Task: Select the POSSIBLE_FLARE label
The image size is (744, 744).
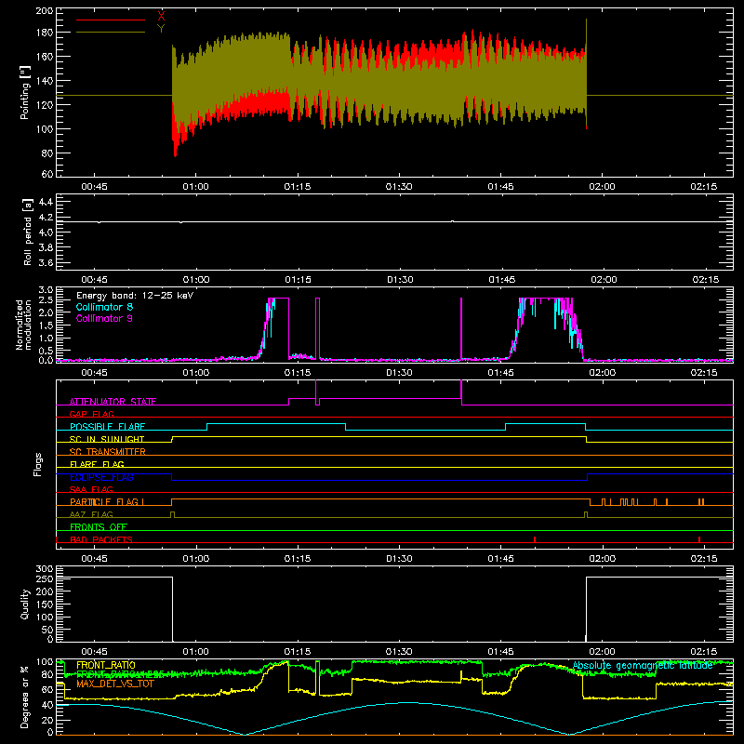Action: click(107, 427)
